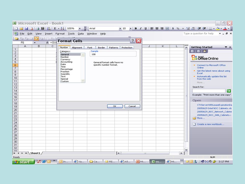Screen dimensions: 245x184
Task: Click Connect to Microsoft Office Online link
Action: tap(211, 66)
